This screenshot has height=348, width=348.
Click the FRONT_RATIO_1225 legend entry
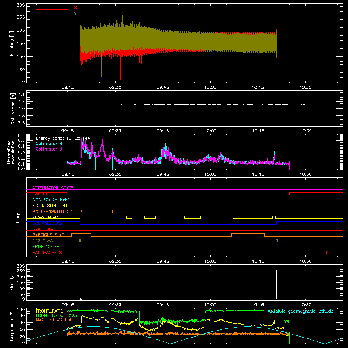click(56, 315)
